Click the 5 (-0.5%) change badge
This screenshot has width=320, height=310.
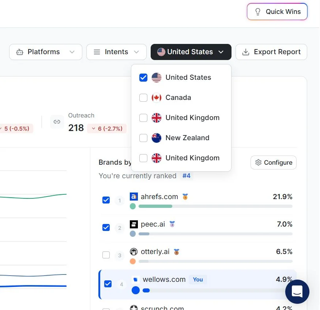[16, 129]
